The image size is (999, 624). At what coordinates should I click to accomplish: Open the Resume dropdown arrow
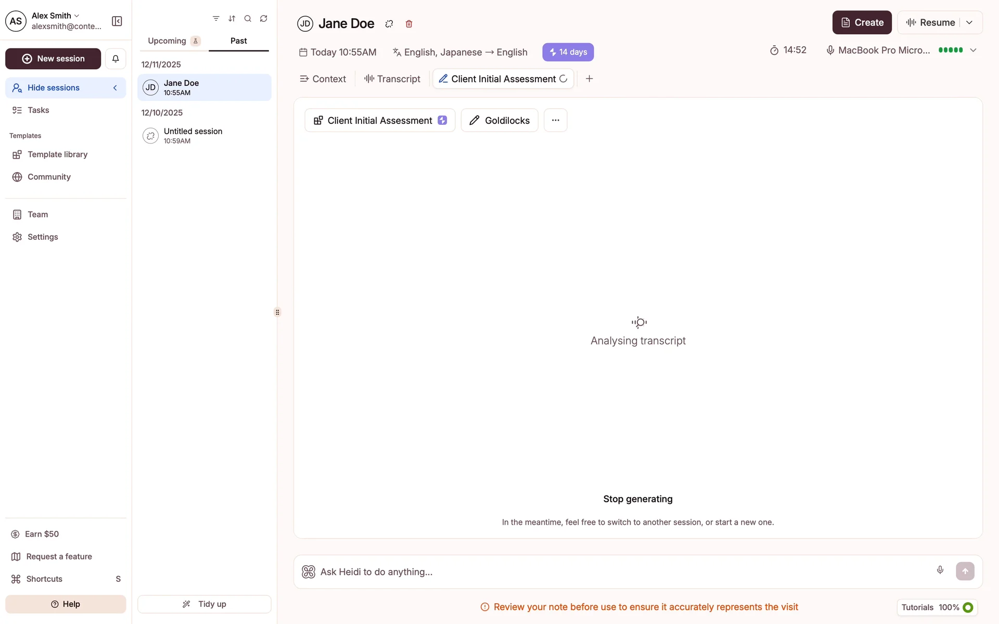(x=969, y=22)
